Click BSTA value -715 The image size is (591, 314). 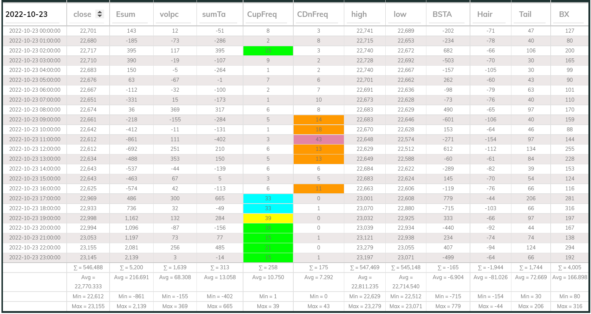(448, 208)
